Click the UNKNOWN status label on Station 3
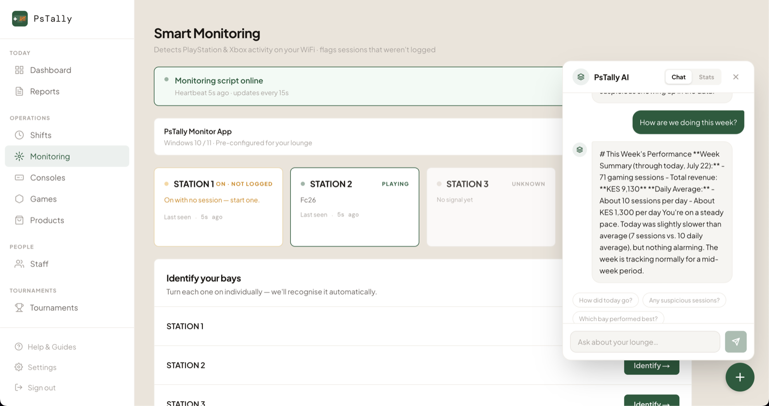Image resolution: width=769 pixels, height=406 pixels. tap(528, 184)
